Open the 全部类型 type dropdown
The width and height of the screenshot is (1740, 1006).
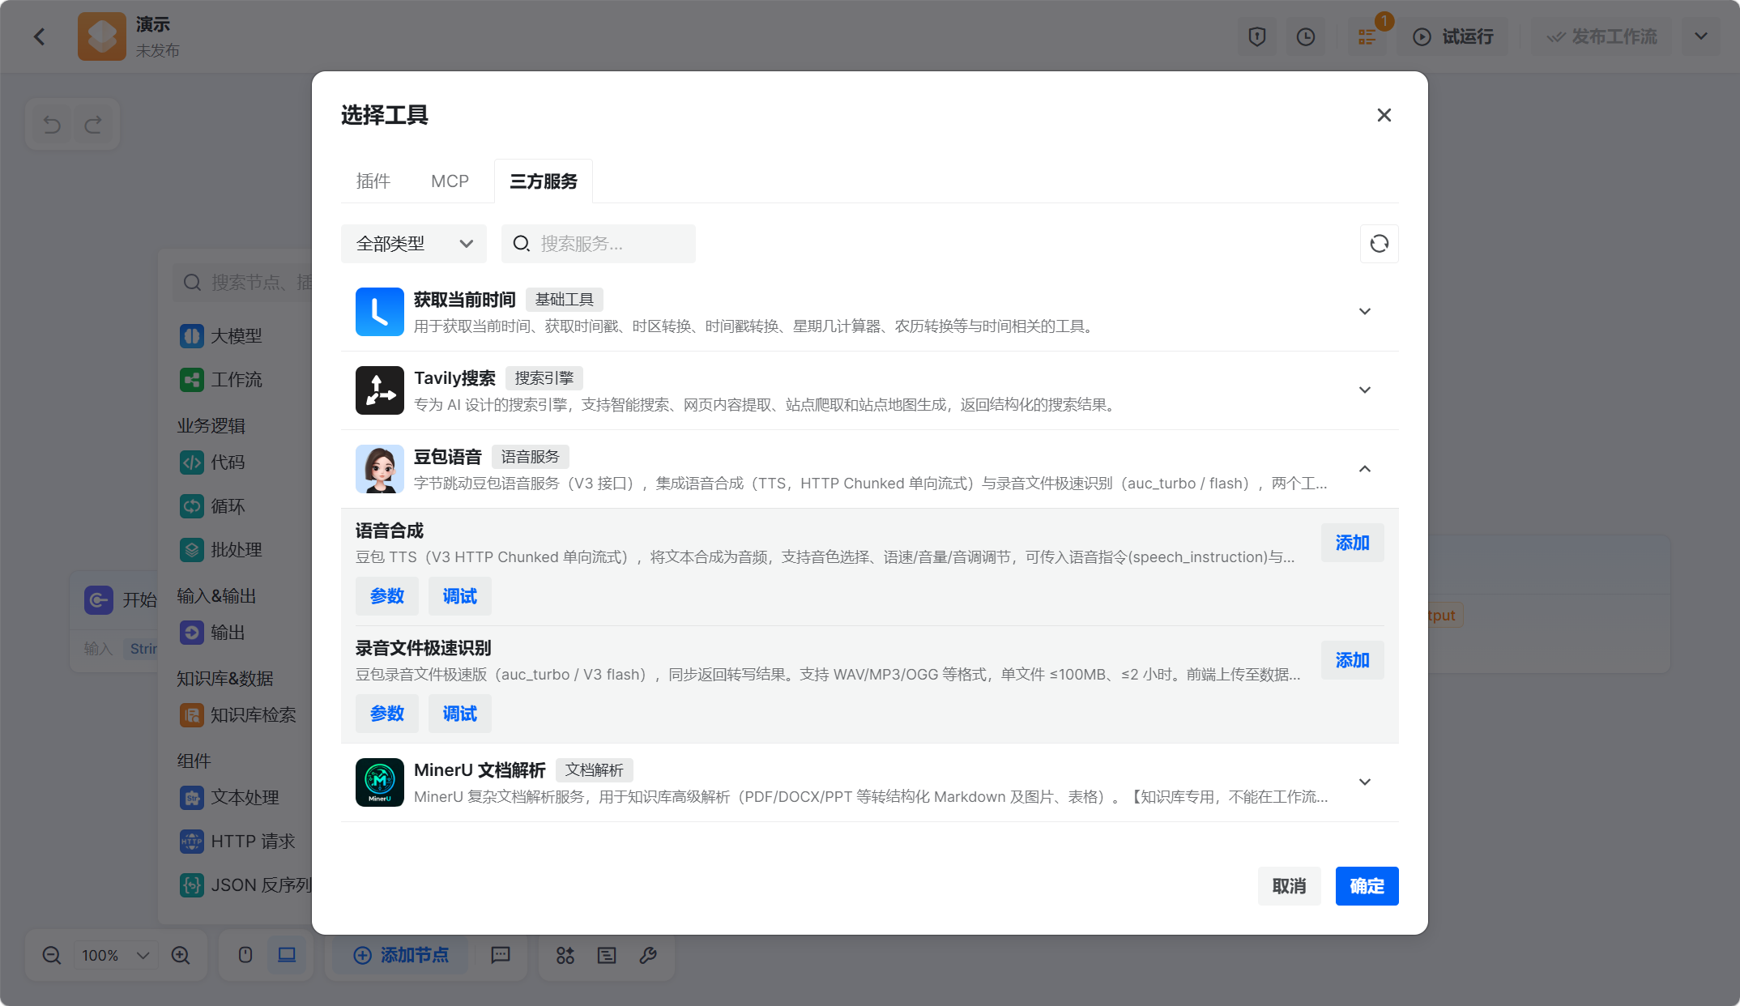(x=414, y=244)
